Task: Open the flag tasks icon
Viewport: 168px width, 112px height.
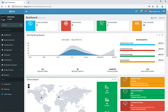Action: click(146, 11)
